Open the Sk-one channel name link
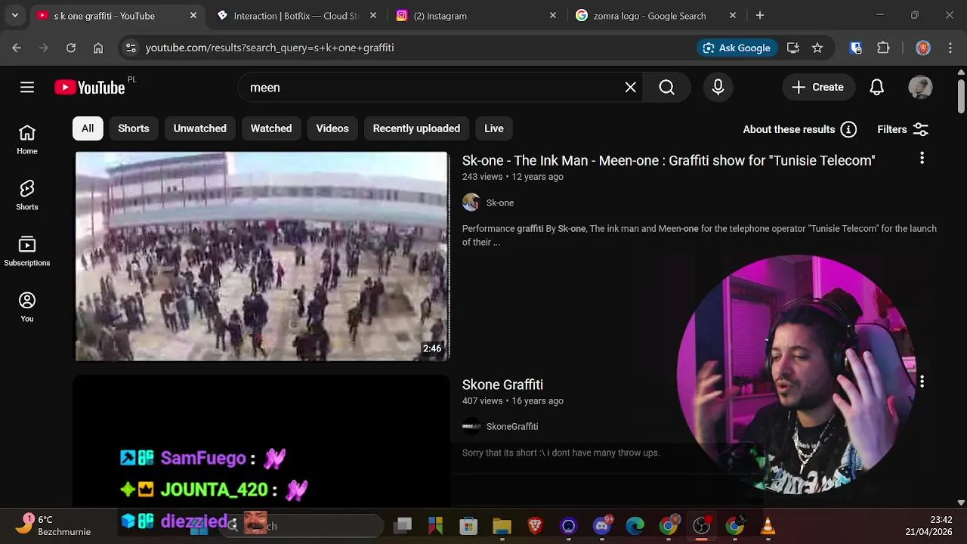The width and height of the screenshot is (967, 544). pos(500,202)
